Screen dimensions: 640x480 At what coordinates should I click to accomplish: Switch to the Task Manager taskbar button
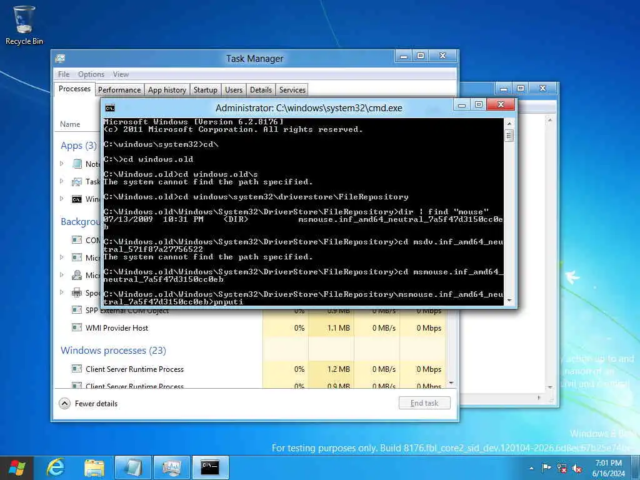(172, 467)
